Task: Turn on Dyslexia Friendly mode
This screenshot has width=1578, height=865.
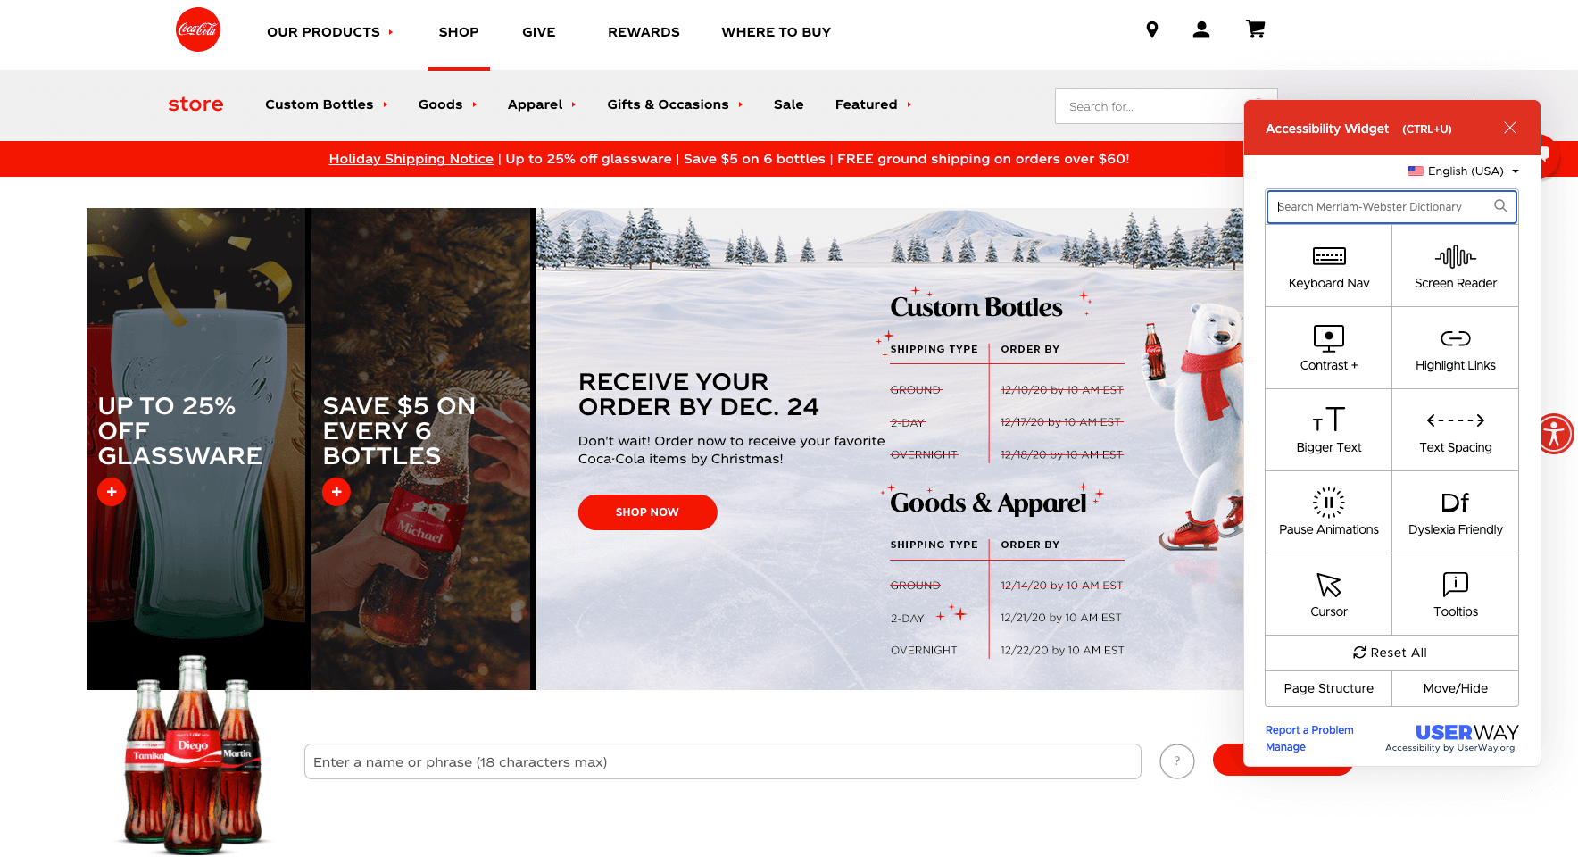Action: point(1456,512)
